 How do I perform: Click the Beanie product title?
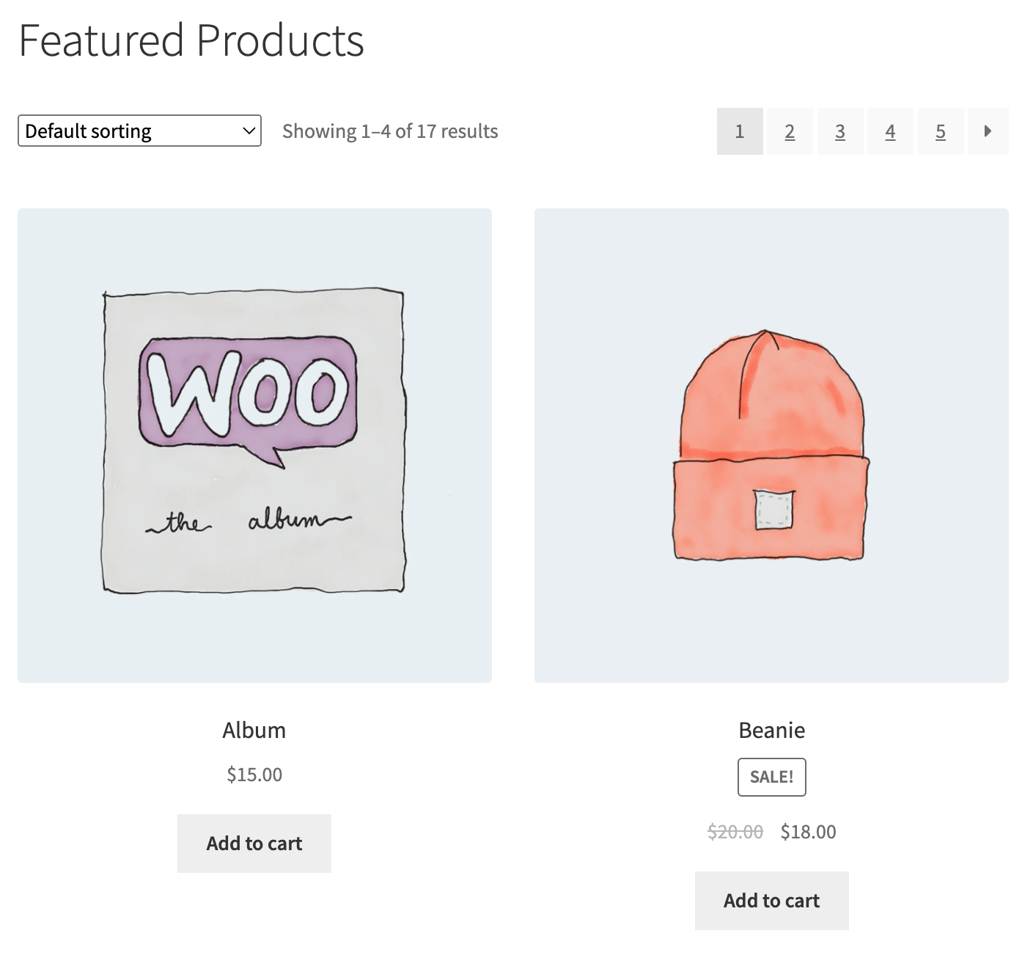click(771, 730)
